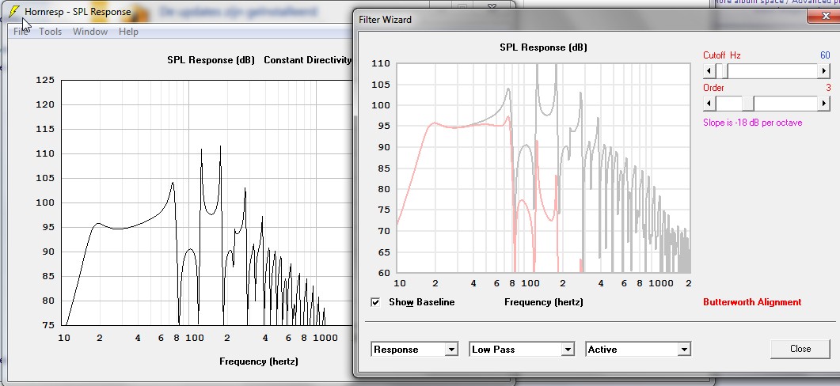The height and width of the screenshot is (386, 840).
Task: Click inside the Hornresp SPL chart
Action: point(207,202)
